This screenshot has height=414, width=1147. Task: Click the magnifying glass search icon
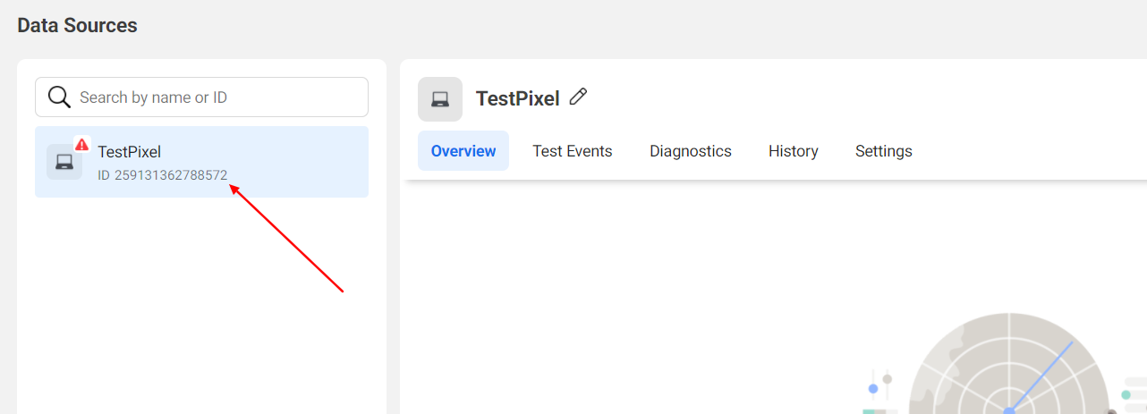[59, 97]
